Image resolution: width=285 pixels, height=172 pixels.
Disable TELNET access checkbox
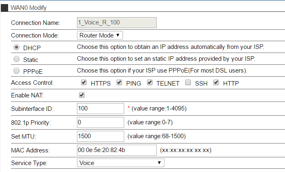click(149, 83)
